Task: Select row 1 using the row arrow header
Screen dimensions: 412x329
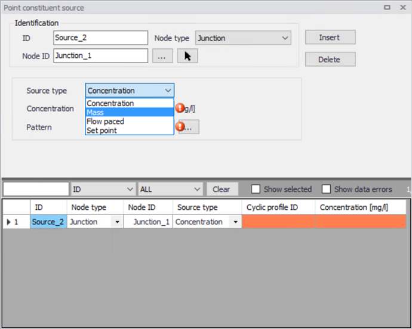Action: pyautogui.click(x=16, y=222)
